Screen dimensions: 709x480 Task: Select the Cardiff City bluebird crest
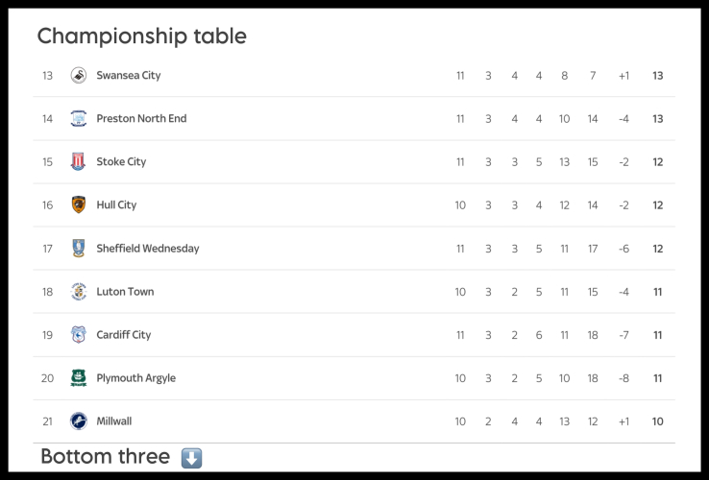[x=79, y=335]
